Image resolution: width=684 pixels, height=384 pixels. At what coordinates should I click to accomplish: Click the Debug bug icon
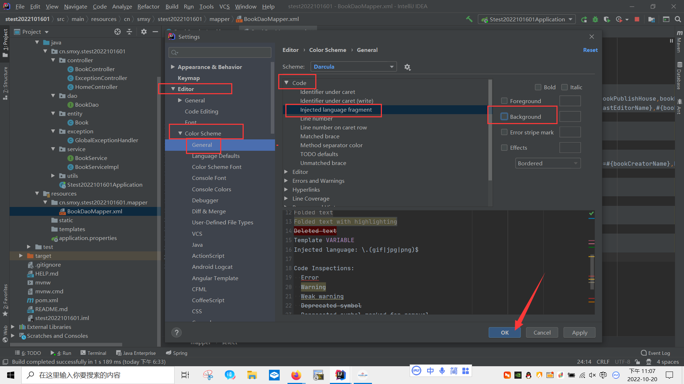pyautogui.click(x=595, y=19)
